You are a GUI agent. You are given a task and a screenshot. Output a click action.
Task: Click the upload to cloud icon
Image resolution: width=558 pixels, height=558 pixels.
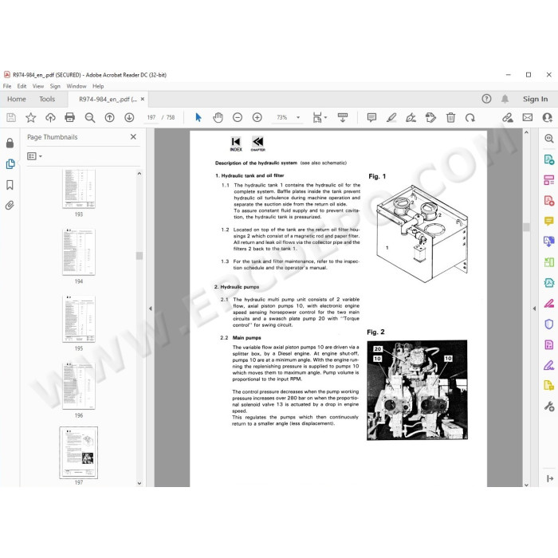[x=50, y=117]
